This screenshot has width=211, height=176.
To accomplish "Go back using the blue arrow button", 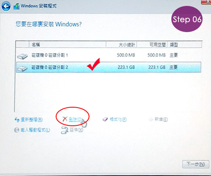I will click(x=6, y=6).
